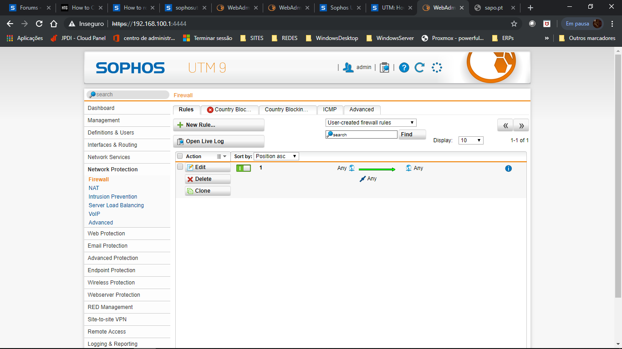Go to previous page with « button
The height and width of the screenshot is (349, 622).
505,125
